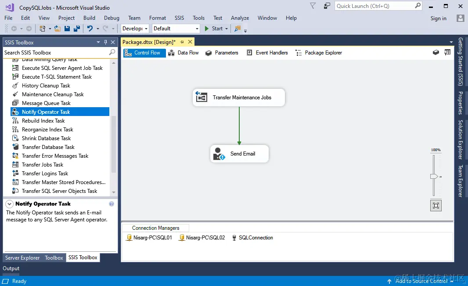Click the Save All toolbar icon
This screenshot has width=468, height=286.
77,29
